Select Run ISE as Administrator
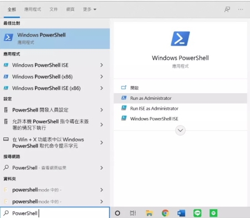 180,108
